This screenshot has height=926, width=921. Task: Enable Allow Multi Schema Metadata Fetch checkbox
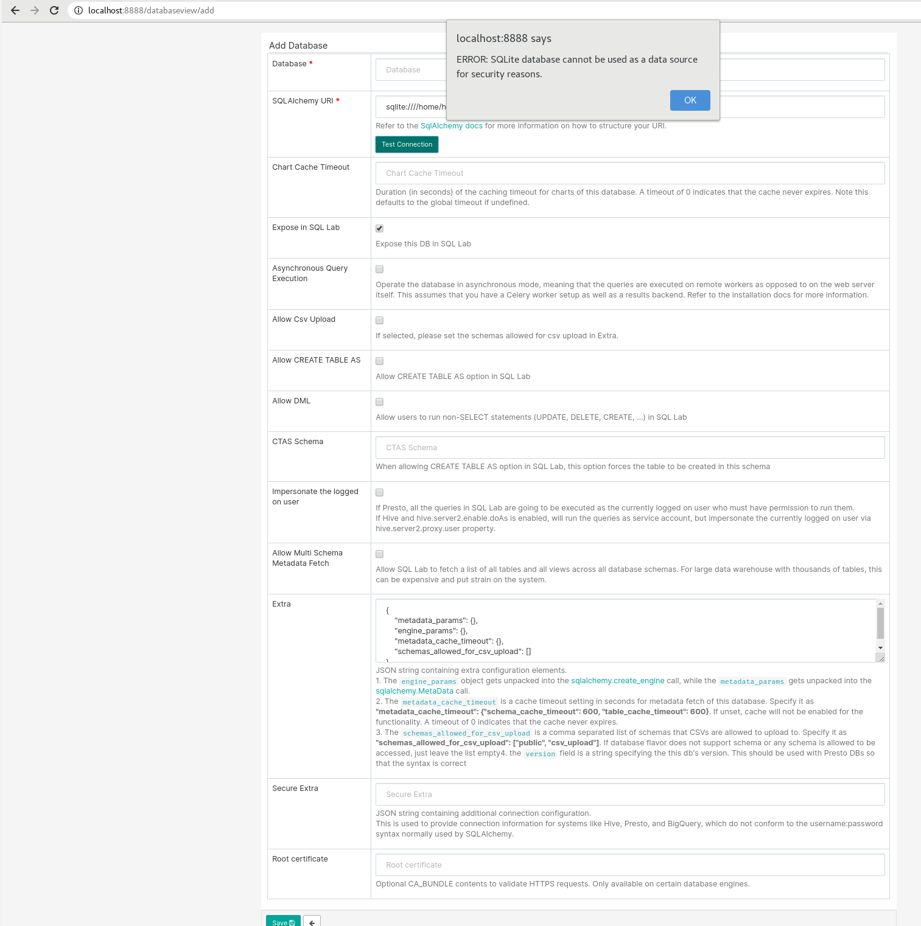(379, 554)
